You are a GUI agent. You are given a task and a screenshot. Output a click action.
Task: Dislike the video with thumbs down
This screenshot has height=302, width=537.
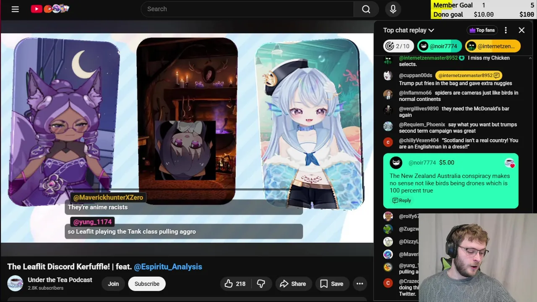tap(261, 284)
